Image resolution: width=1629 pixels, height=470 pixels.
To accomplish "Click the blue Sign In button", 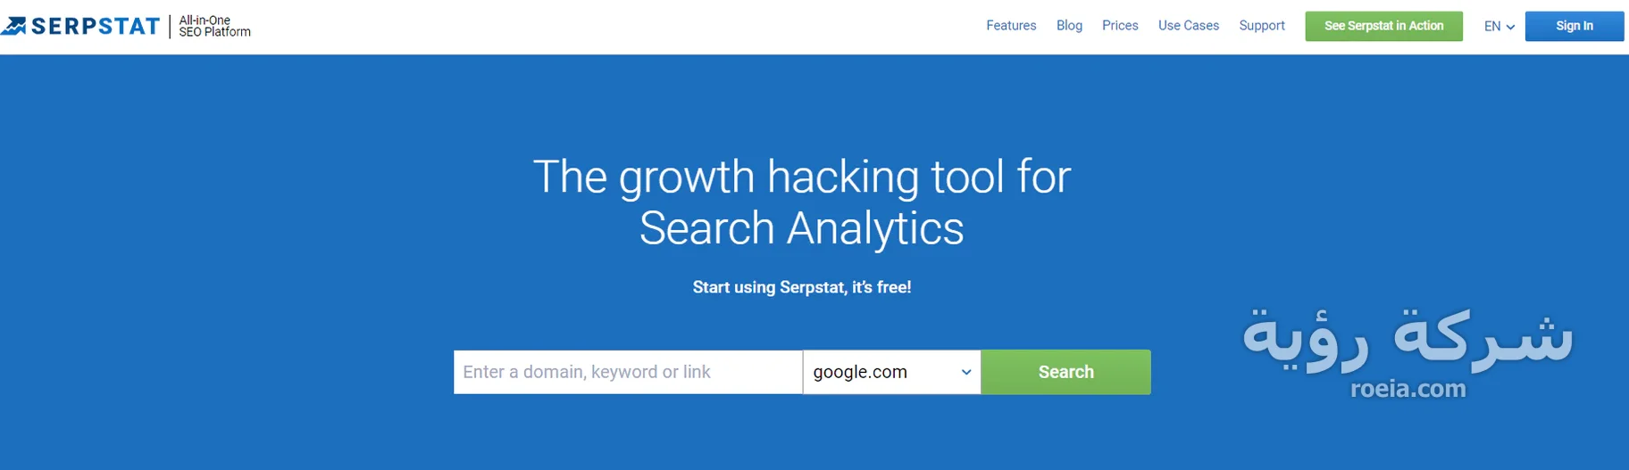I will coord(1575,26).
